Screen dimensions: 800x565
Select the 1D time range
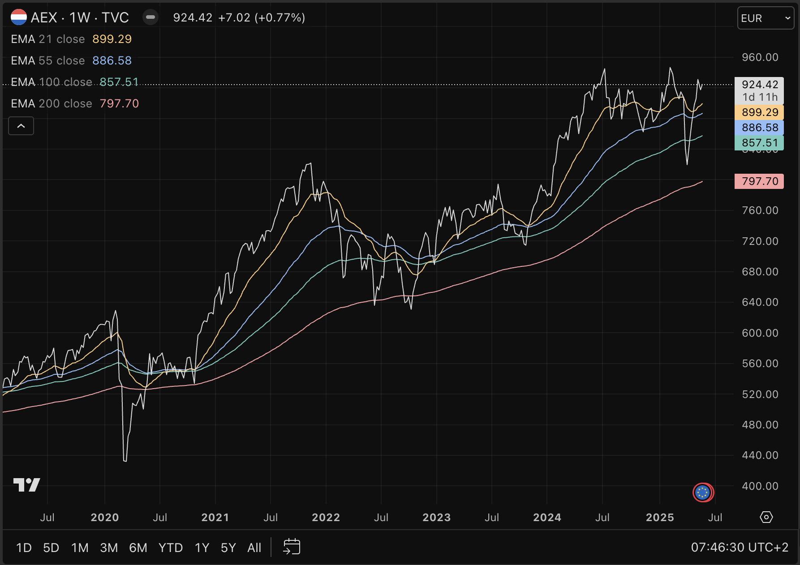coord(24,548)
